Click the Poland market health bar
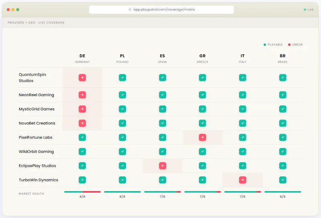Viewport: 321px width, 218px height. pos(122,192)
